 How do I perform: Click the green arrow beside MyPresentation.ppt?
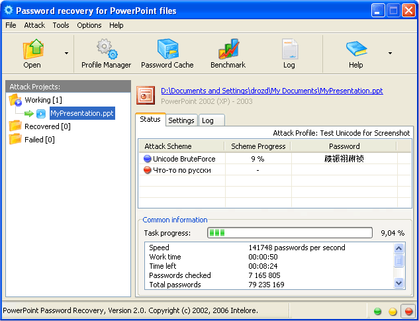click(x=29, y=114)
